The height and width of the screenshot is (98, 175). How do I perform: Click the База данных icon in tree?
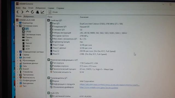(21, 83)
